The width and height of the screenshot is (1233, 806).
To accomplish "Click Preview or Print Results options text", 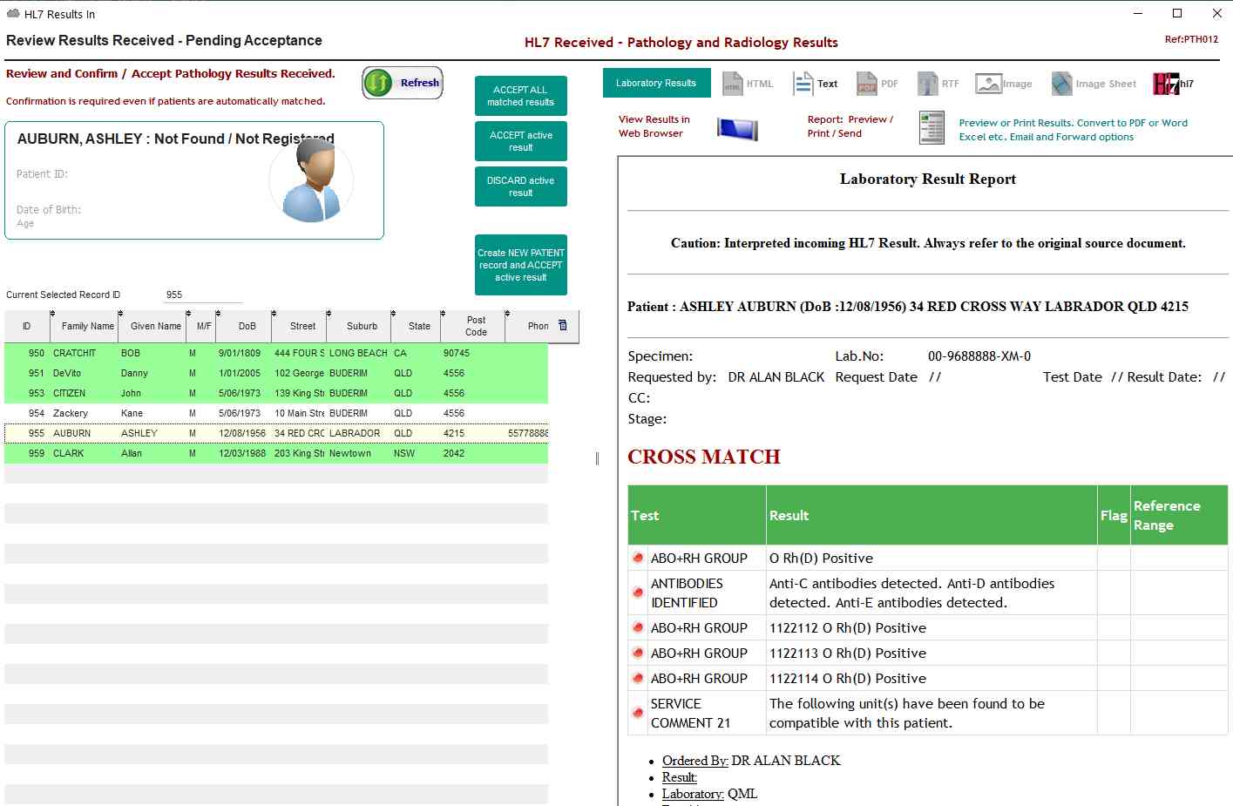I will click(x=1073, y=130).
